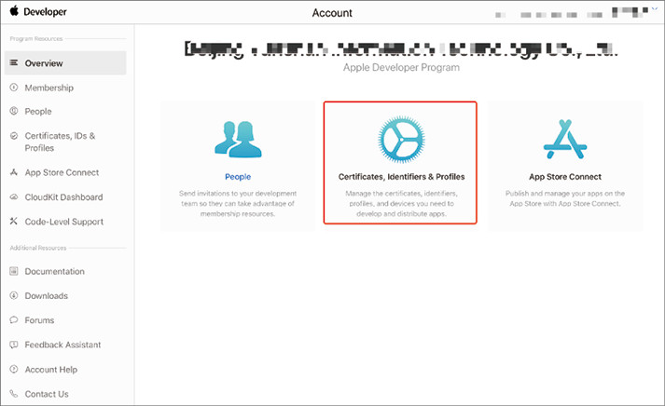Click the People silhouettes icon in card

238,139
